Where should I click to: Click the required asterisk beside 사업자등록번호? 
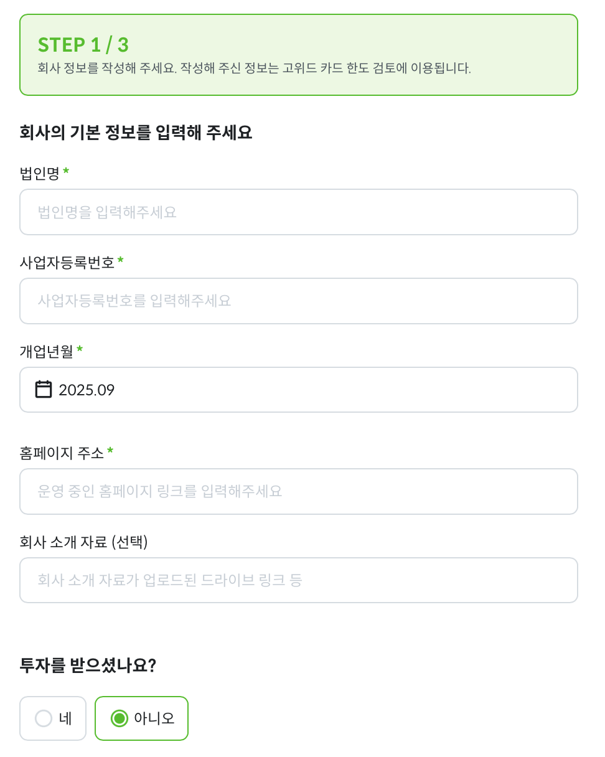point(120,260)
